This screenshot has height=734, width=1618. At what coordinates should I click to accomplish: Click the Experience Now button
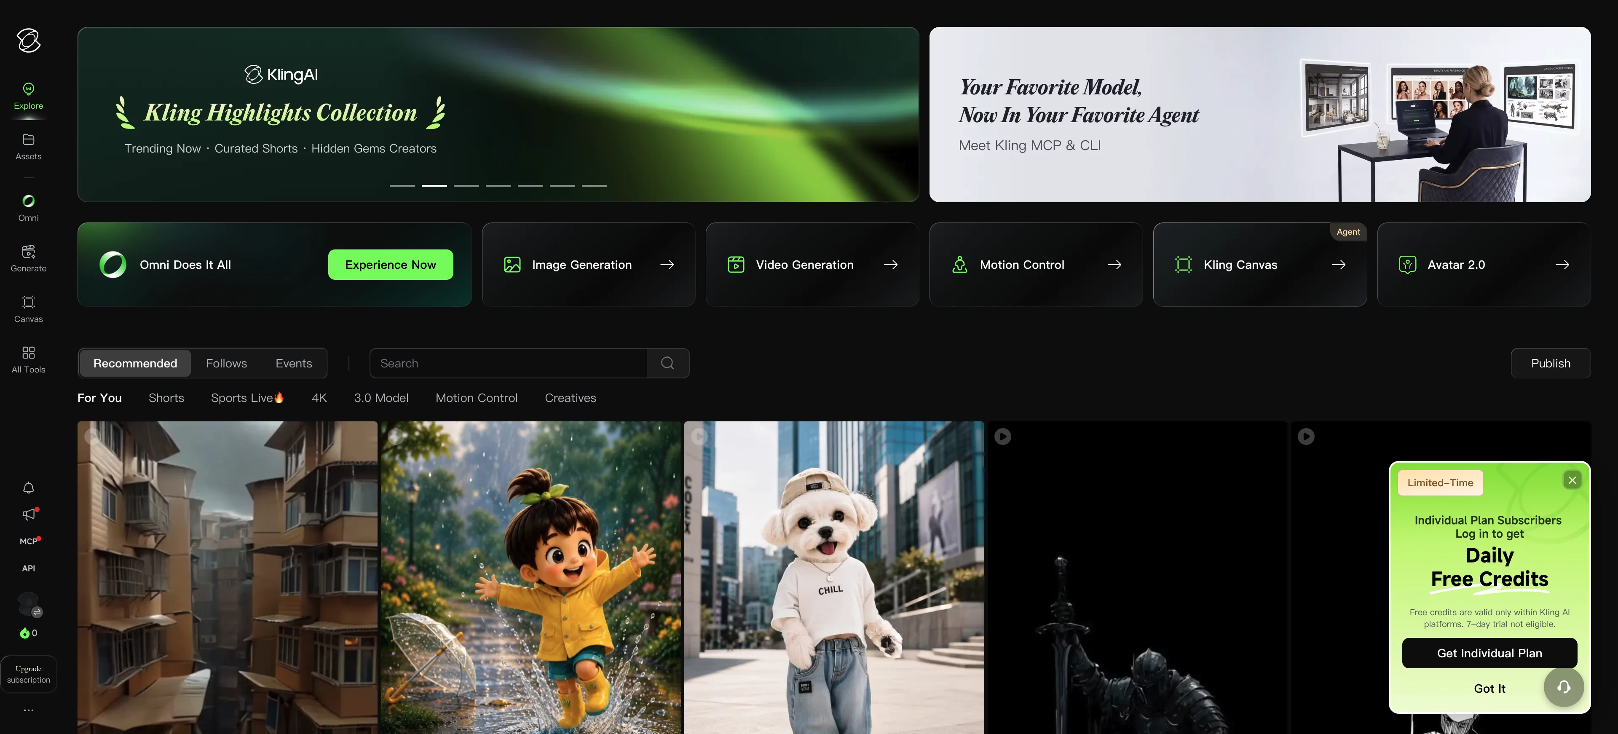coord(390,264)
